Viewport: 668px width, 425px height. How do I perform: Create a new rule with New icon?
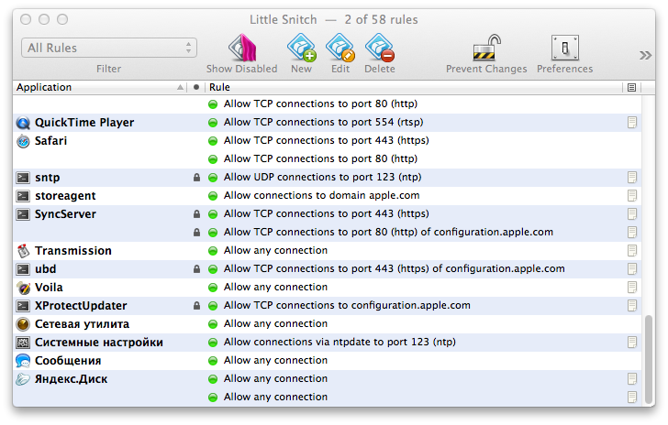click(301, 48)
